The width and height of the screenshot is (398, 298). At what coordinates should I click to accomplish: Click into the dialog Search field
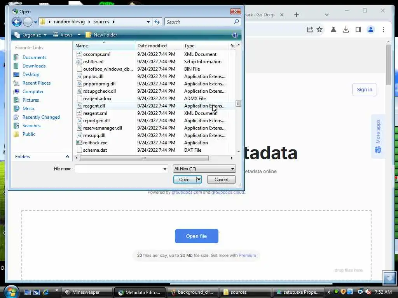[x=199, y=22]
